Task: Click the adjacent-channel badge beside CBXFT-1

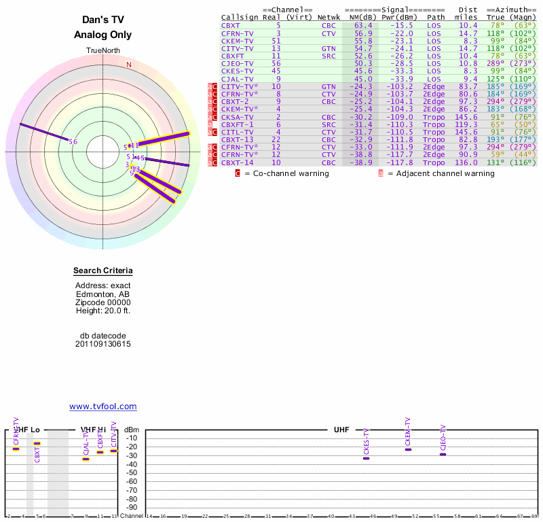Action: (210, 124)
